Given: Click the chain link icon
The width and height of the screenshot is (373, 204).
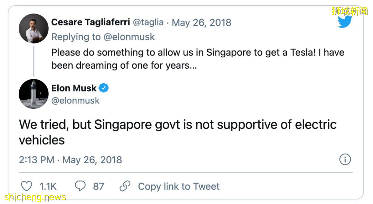Looking at the screenshot, I should point(125,186).
